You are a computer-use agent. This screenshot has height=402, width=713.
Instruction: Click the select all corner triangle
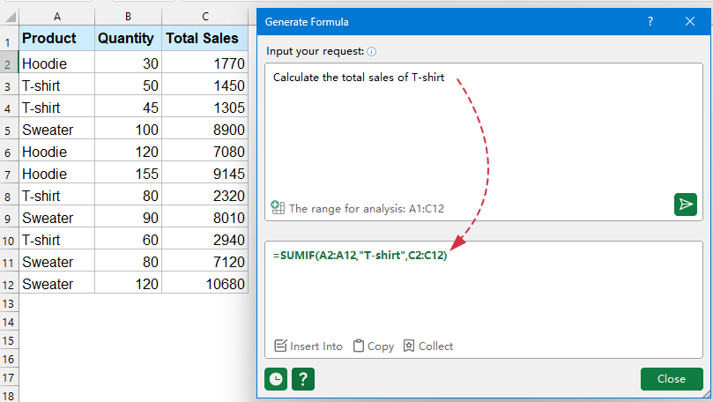9,17
